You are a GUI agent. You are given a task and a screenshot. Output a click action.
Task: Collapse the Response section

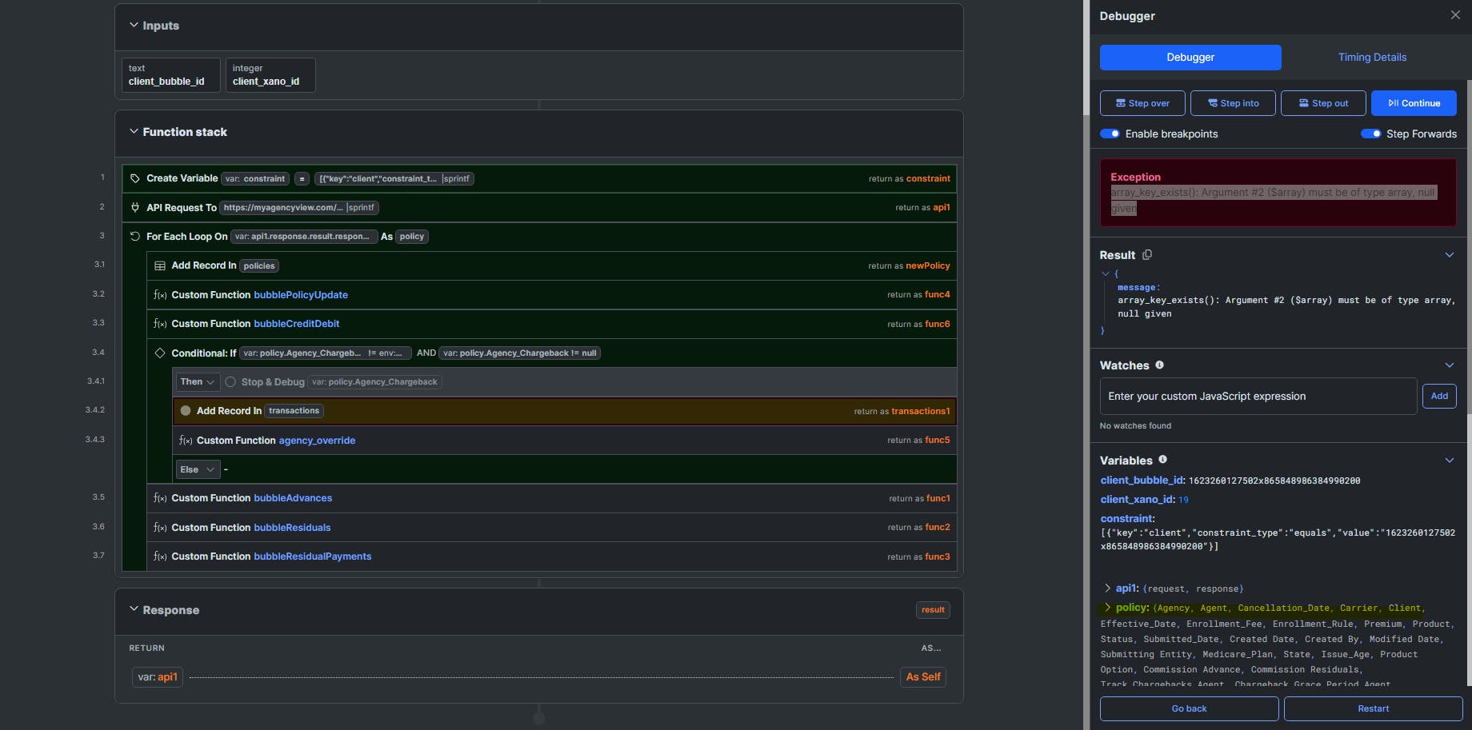(134, 609)
